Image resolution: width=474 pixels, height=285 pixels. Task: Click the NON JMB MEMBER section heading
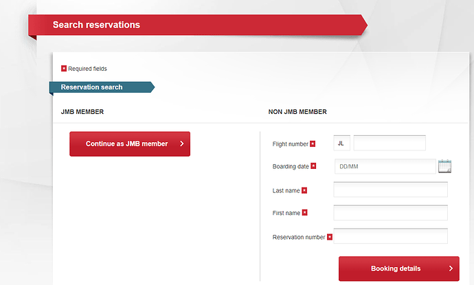(297, 111)
